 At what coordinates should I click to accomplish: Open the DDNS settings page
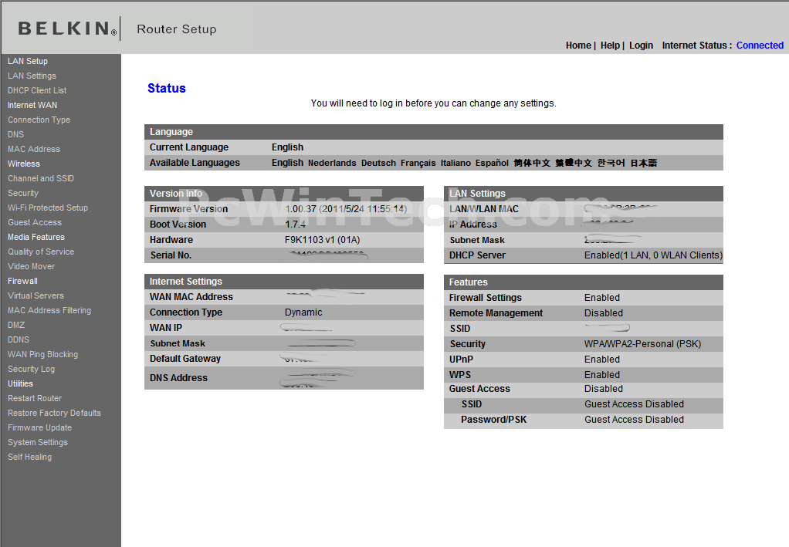19,340
